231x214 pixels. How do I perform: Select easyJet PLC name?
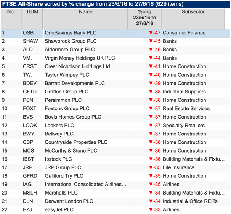coord(59,209)
